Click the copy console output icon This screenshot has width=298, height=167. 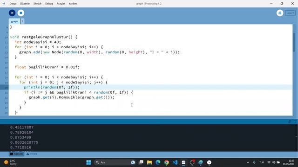tap(290, 122)
